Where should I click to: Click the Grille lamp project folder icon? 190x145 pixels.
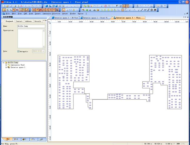[6, 63]
